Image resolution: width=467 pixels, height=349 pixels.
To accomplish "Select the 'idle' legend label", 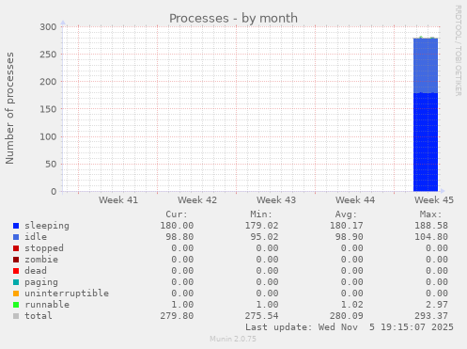I will 36,237.
